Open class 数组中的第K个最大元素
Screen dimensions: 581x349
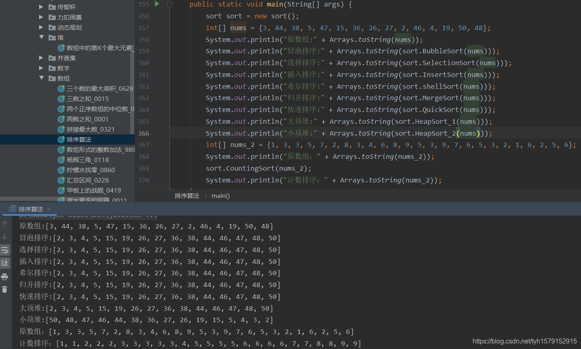click(x=100, y=48)
